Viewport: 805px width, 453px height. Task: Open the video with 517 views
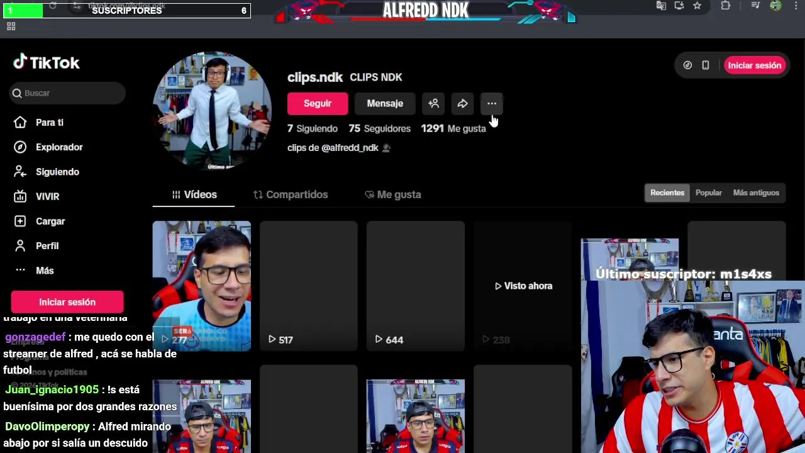pos(309,286)
